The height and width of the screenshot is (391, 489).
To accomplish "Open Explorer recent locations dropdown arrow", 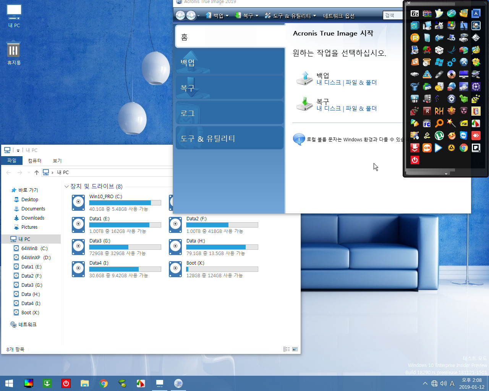I will (29, 173).
